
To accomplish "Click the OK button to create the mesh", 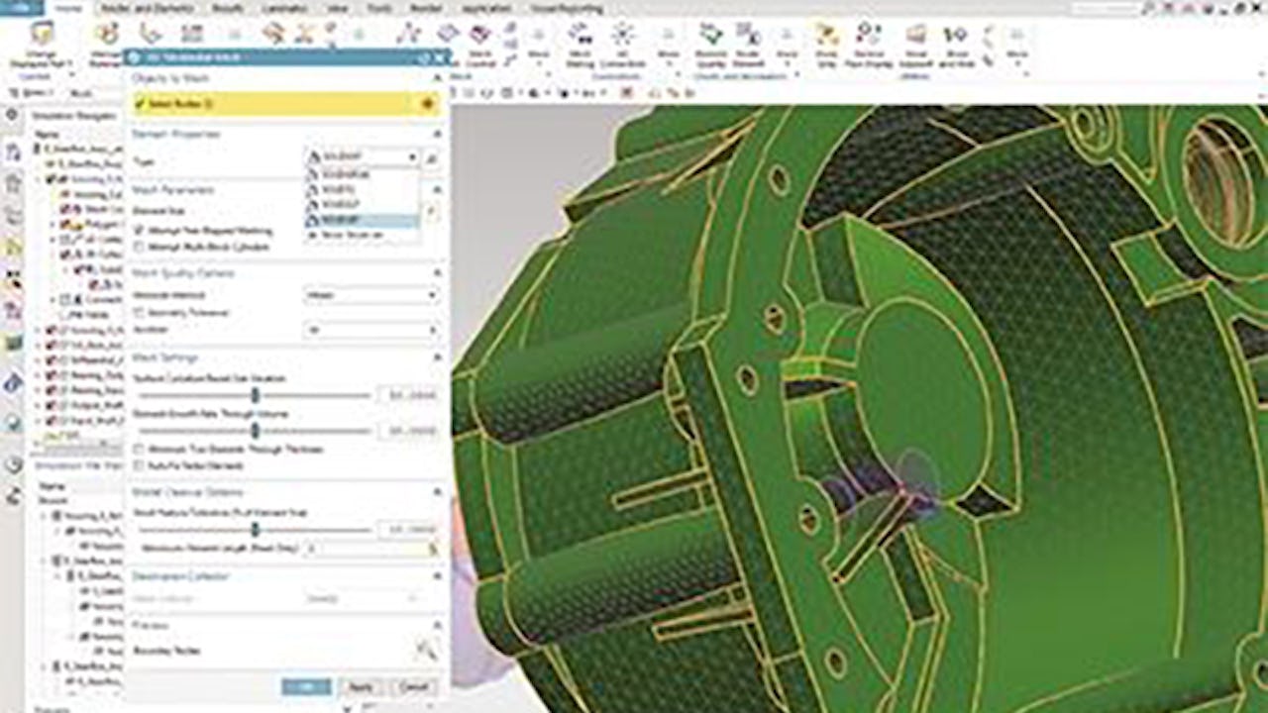I will coord(309,684).
